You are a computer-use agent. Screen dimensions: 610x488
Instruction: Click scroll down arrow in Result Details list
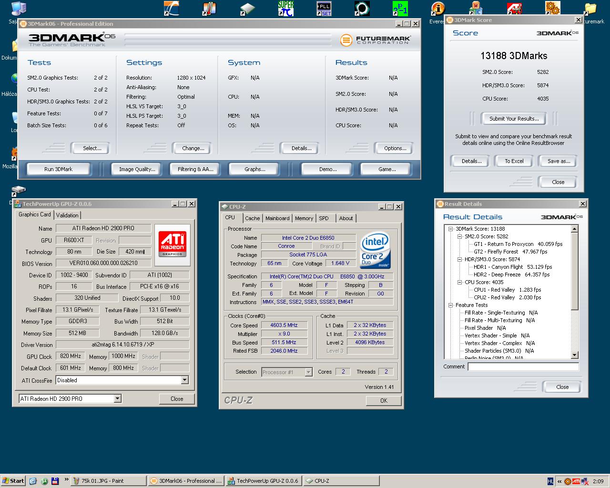coord(575,355)
